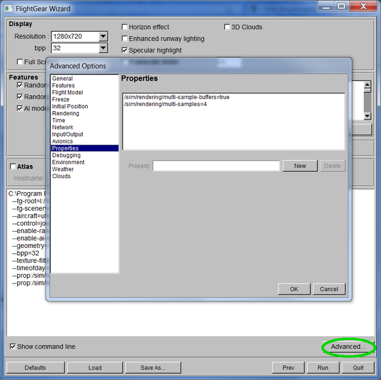Click scrollbar down arrow in Features list
The image size is (381, 380).
(x=367, y=116)
